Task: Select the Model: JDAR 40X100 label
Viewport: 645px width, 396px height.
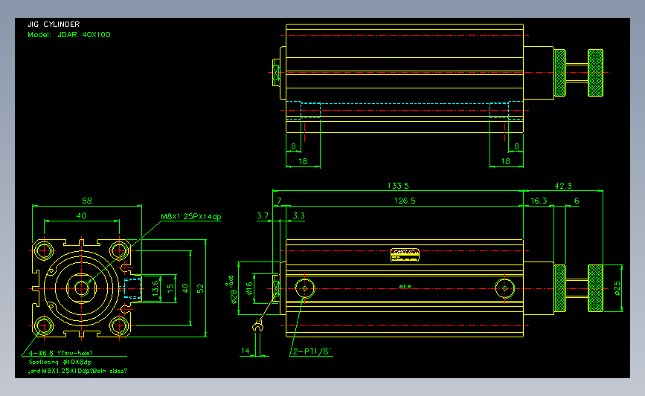Action: 69,35
